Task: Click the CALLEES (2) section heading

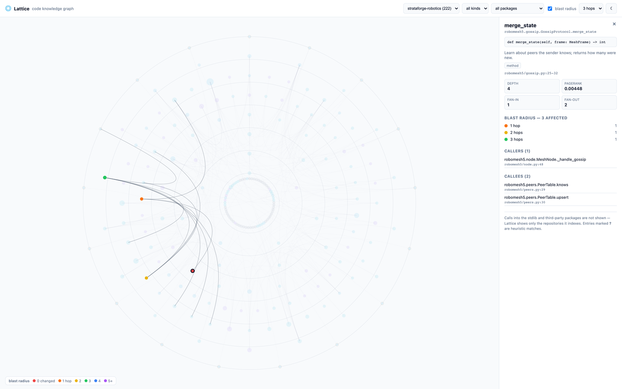Action: [517, 176]
